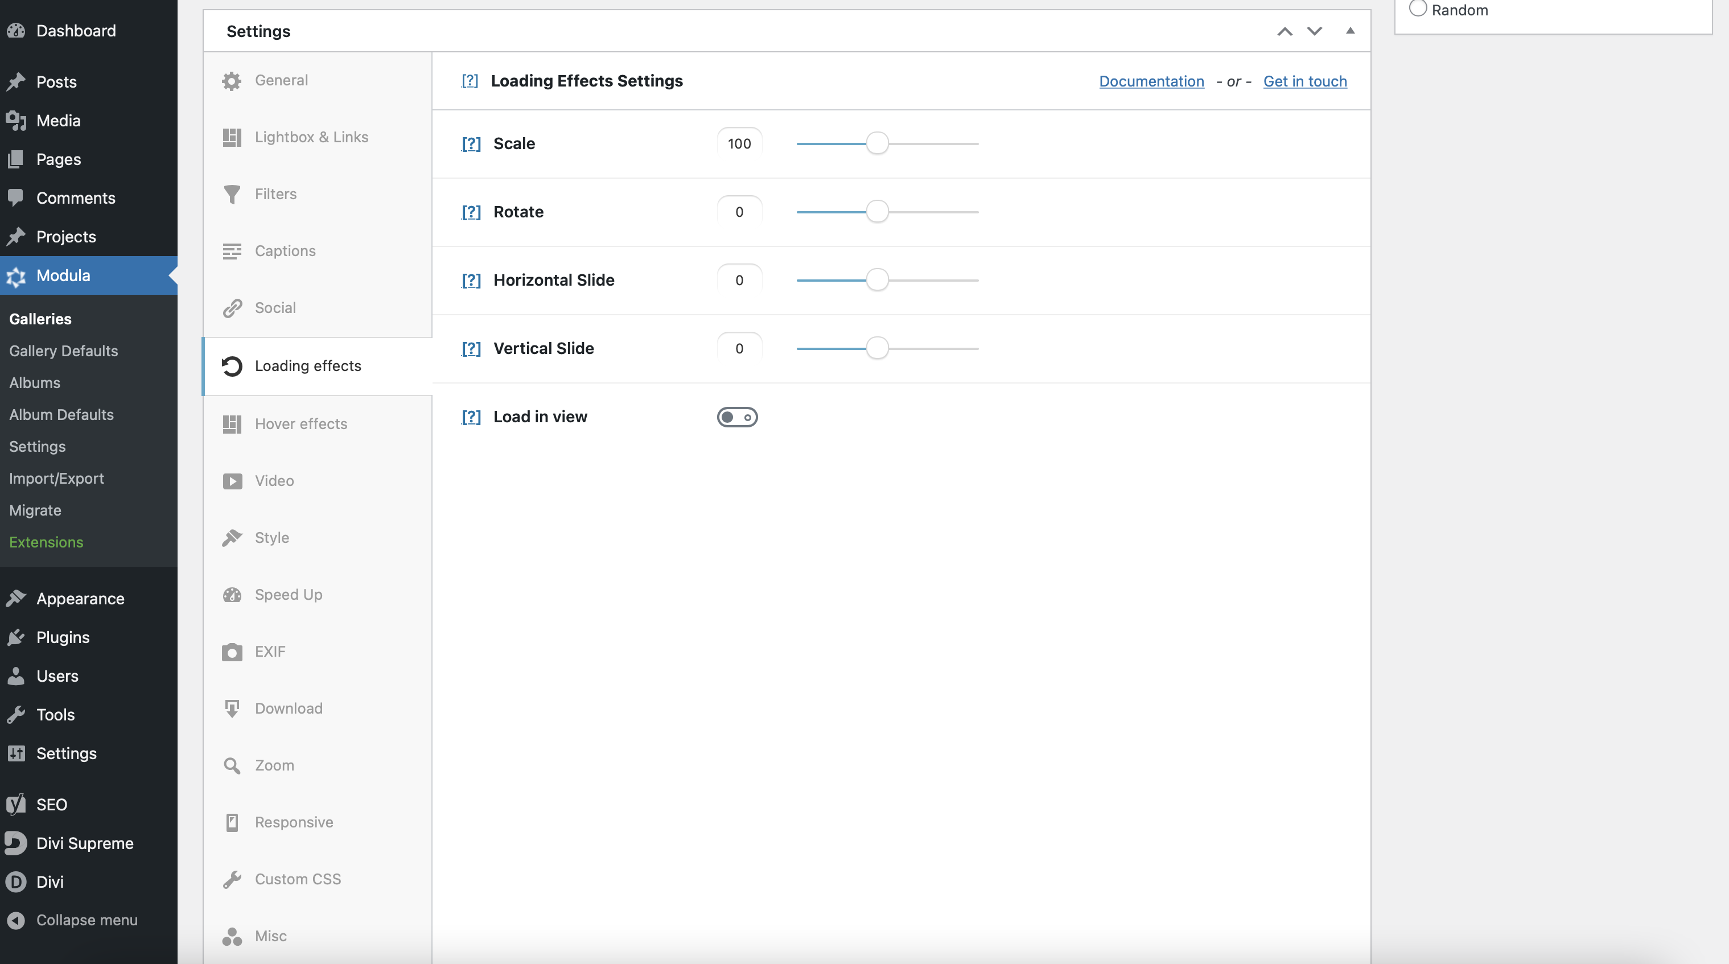Click the Rotate slider handle
The image size is (1729, 964).
coord(876,212)
